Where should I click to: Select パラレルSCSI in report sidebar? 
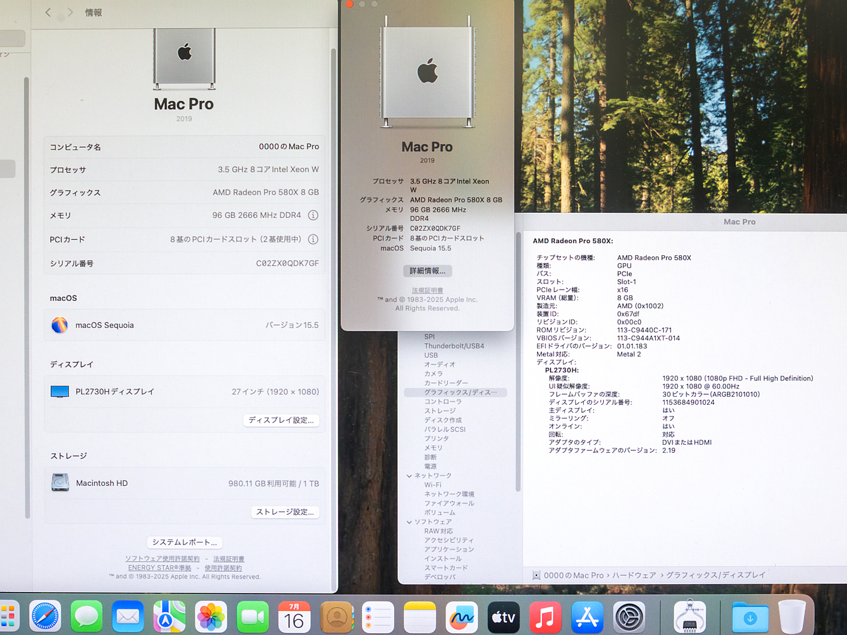point(445,429)
